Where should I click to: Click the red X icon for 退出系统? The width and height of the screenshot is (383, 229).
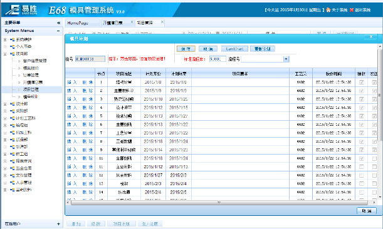[352, 10]
